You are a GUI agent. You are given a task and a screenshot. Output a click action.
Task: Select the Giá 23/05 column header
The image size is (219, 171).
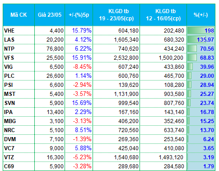tap(50, 15)
